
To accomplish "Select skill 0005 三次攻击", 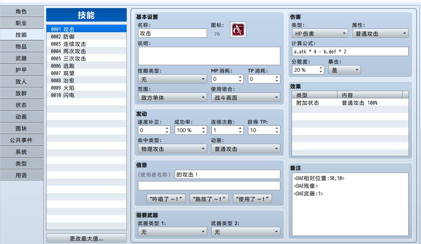I will pyautogui.click(x=86, y=59).
